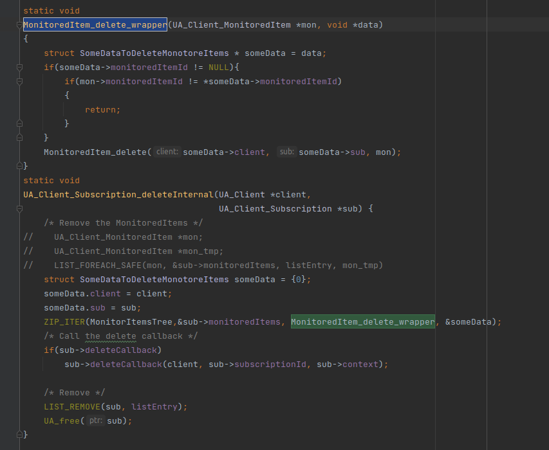549x450 pixels.
Task: Click the sub->context argument
Action: coord(348,364)
